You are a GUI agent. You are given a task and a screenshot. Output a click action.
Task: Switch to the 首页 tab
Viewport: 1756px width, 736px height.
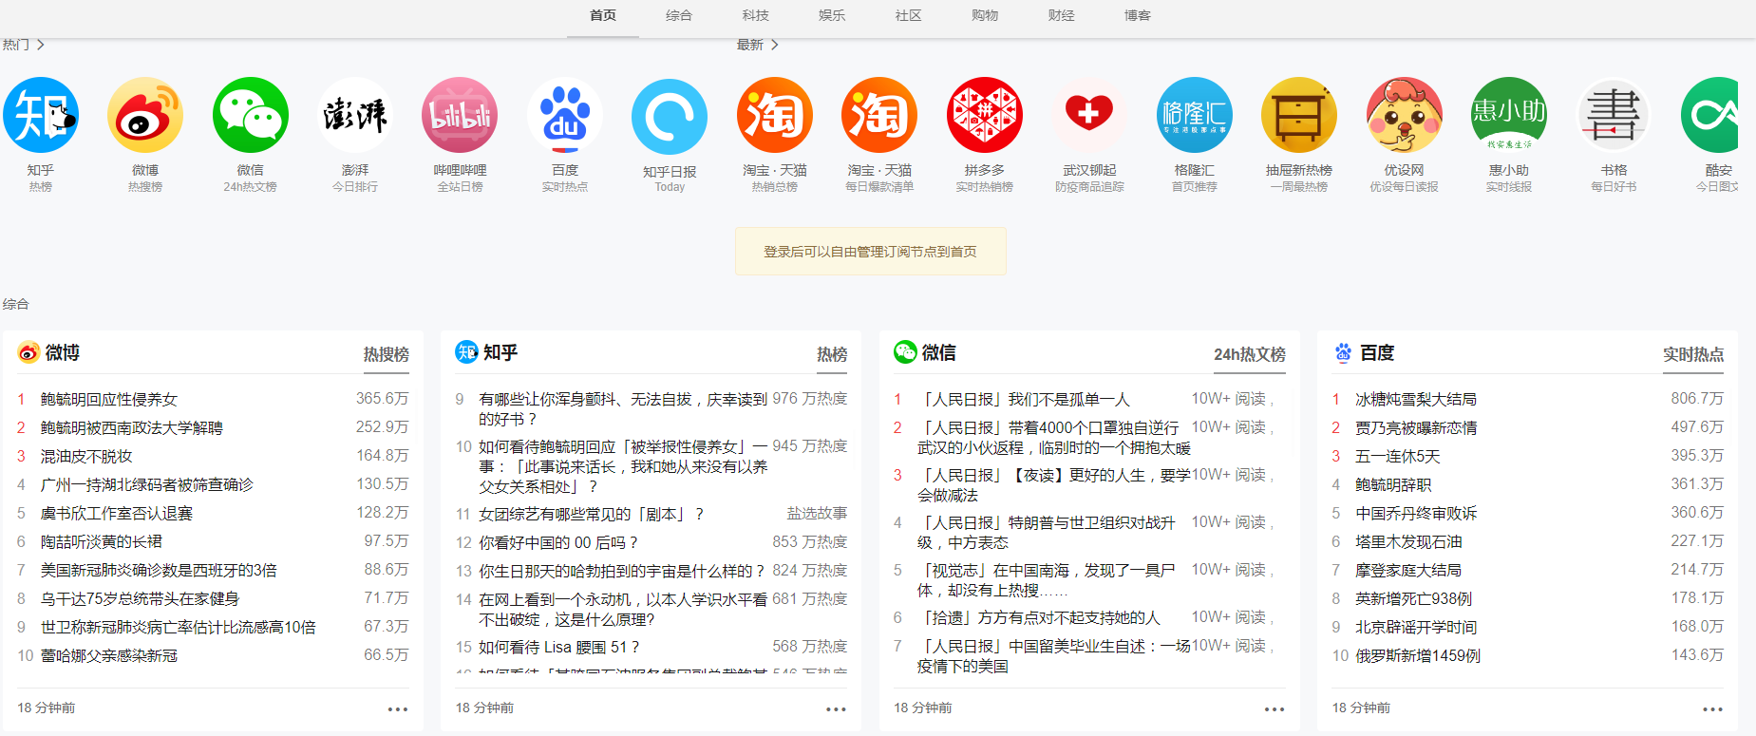[603, 15]
